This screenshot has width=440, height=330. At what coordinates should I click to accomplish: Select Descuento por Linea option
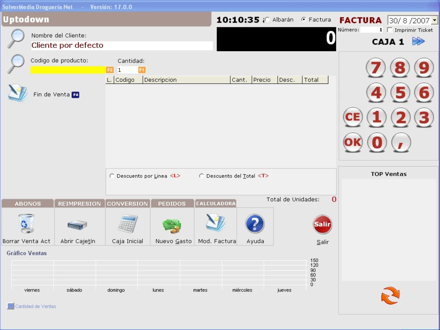click(x=112, y=176)
